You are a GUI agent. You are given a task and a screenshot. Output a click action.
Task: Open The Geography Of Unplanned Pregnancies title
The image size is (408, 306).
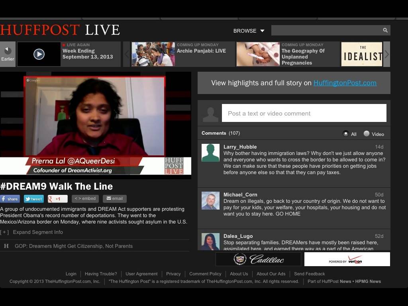303,57
